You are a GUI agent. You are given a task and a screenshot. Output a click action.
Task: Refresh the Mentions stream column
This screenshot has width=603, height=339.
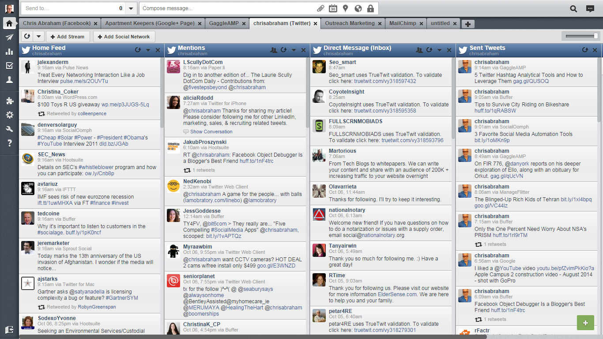[284, 50]
